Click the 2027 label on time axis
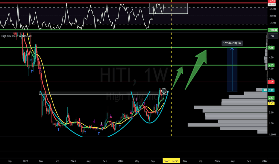This screenshot has height=164, width=279. point(265,161)
